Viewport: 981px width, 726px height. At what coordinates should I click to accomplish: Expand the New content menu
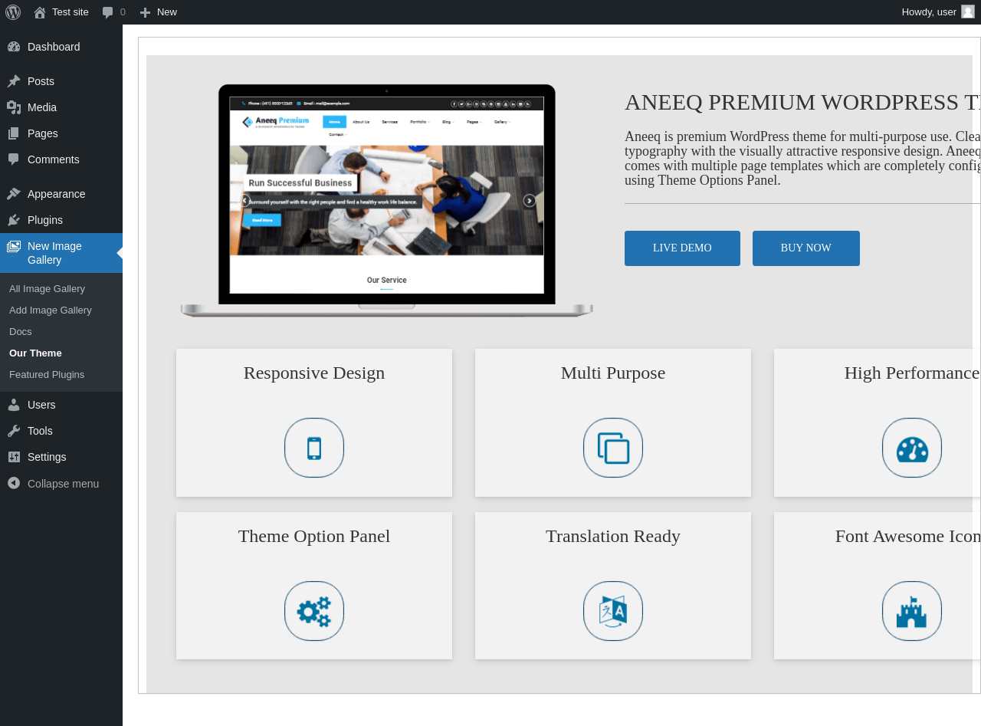tap(158, 12)
